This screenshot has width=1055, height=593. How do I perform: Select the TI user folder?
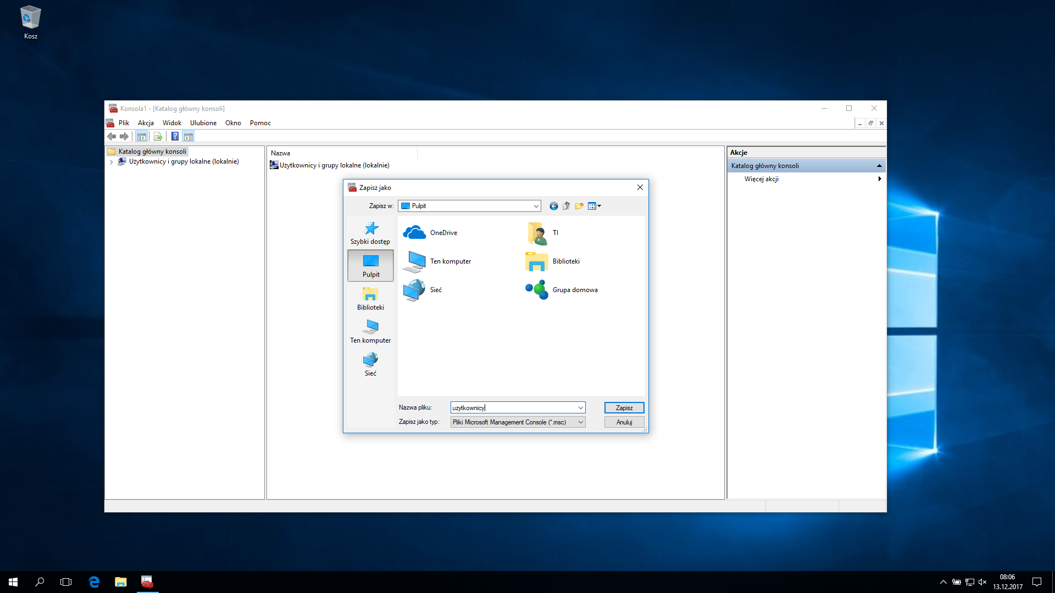tap(542, 233)
